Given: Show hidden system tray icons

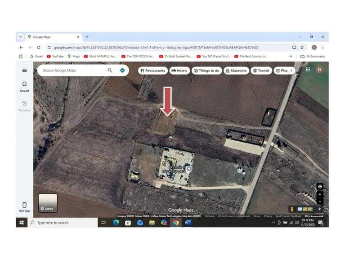Looking at the screenshot, I should pos(273,222).
